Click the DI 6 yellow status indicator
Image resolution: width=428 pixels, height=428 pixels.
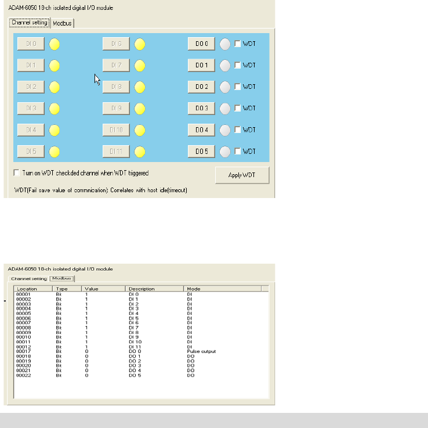click(140, 44)
